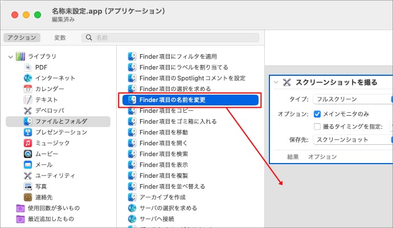Open the 保存先 スクリーンショット dropdown
Viewport: 393px width, 228px height.
(353, 140)
